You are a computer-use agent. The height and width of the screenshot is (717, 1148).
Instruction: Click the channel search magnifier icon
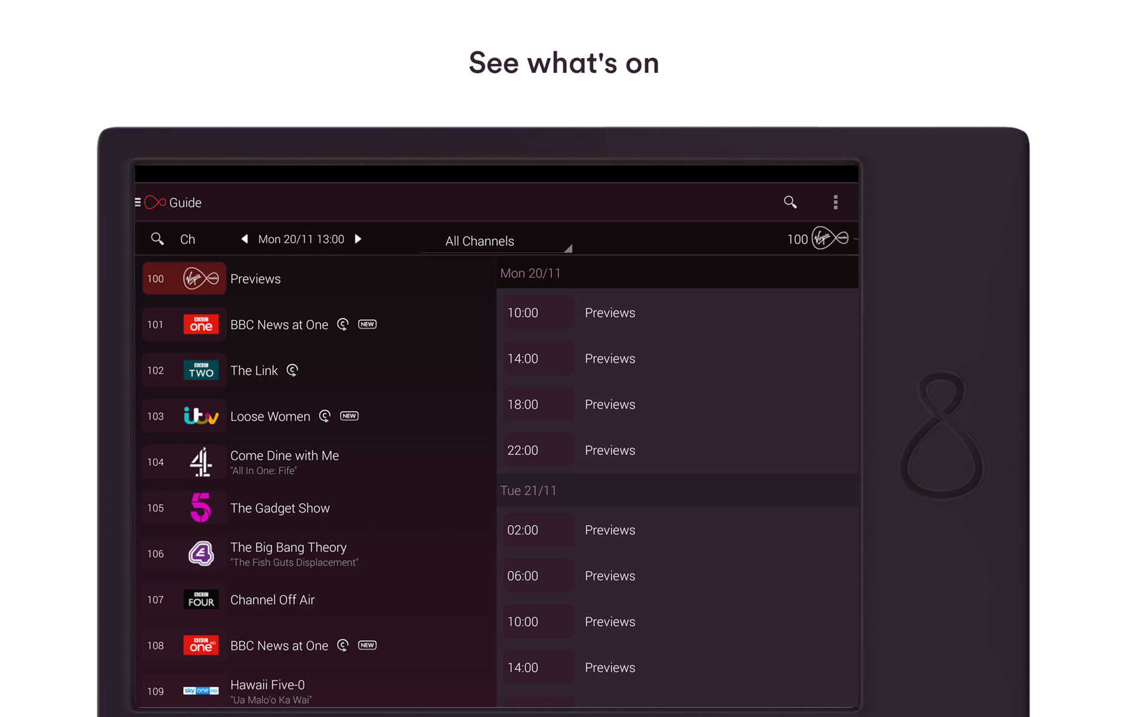click(x=157, y=239)
